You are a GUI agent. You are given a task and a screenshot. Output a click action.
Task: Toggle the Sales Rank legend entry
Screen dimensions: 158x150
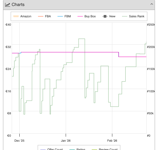tap(133, 16)
